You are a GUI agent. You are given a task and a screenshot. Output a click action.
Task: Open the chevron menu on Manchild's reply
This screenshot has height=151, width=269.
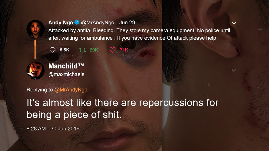pos(234,70)
